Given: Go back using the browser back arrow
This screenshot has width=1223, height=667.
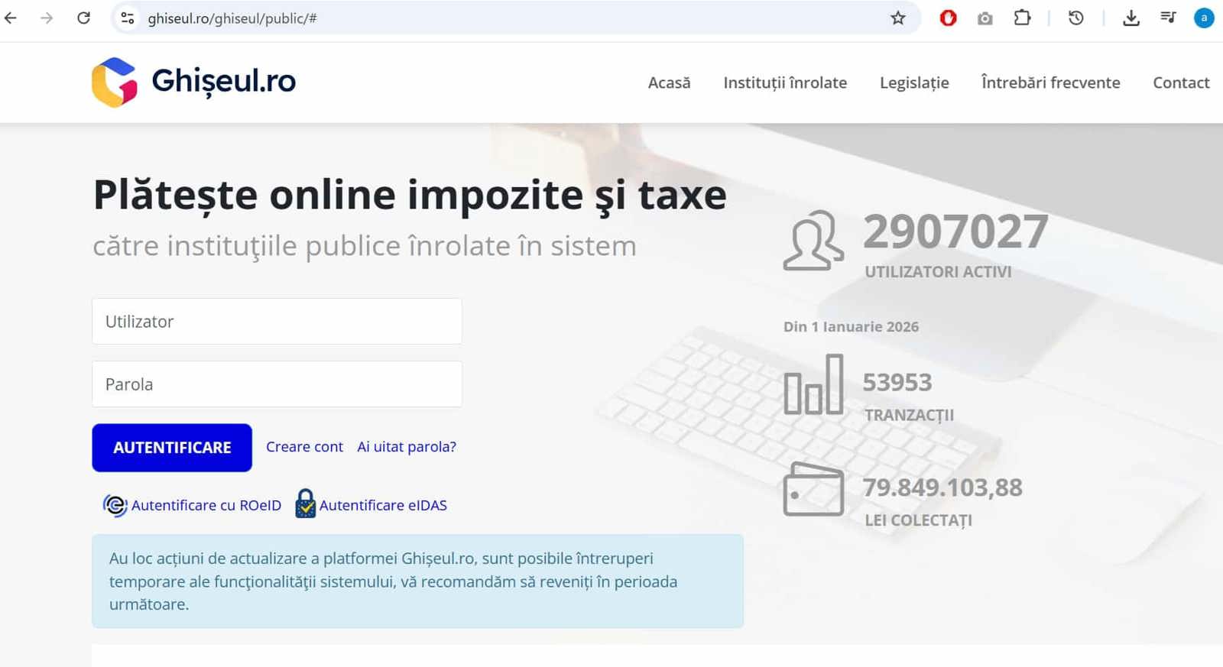Looking at the screenshot, I should [x=11, y=18].
